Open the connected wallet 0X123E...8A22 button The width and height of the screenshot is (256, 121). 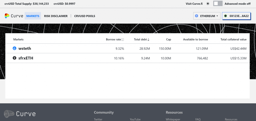point(236,16)
